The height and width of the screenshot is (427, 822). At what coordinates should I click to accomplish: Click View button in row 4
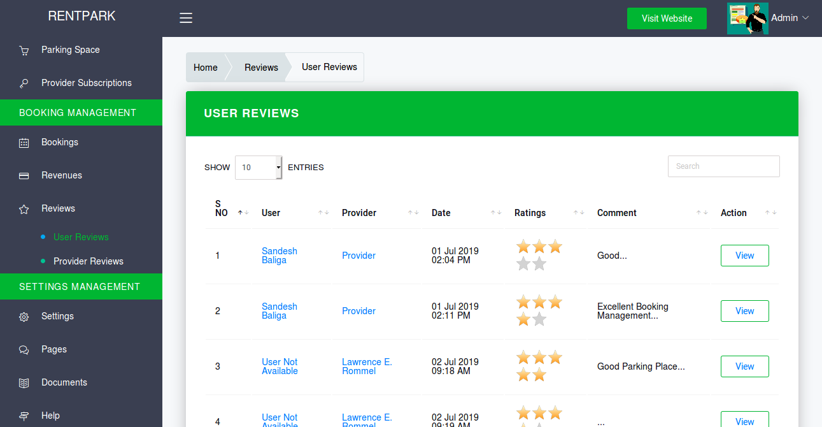[x=744, y=420]
